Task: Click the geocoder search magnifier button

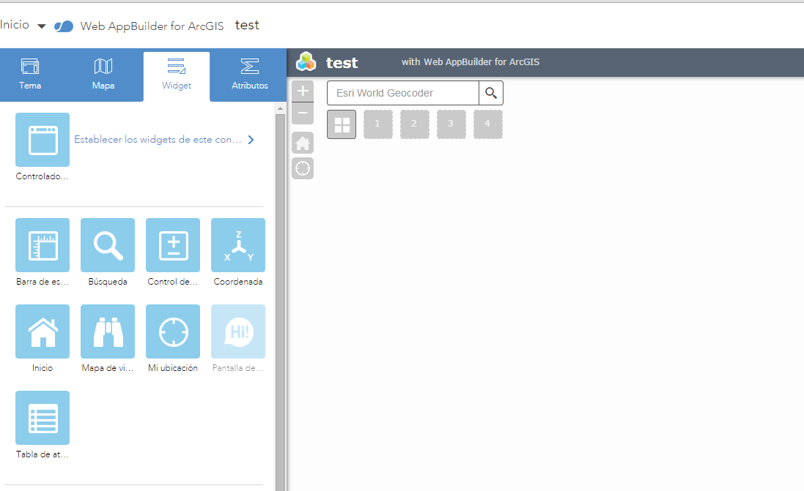Action: (491, 93)
